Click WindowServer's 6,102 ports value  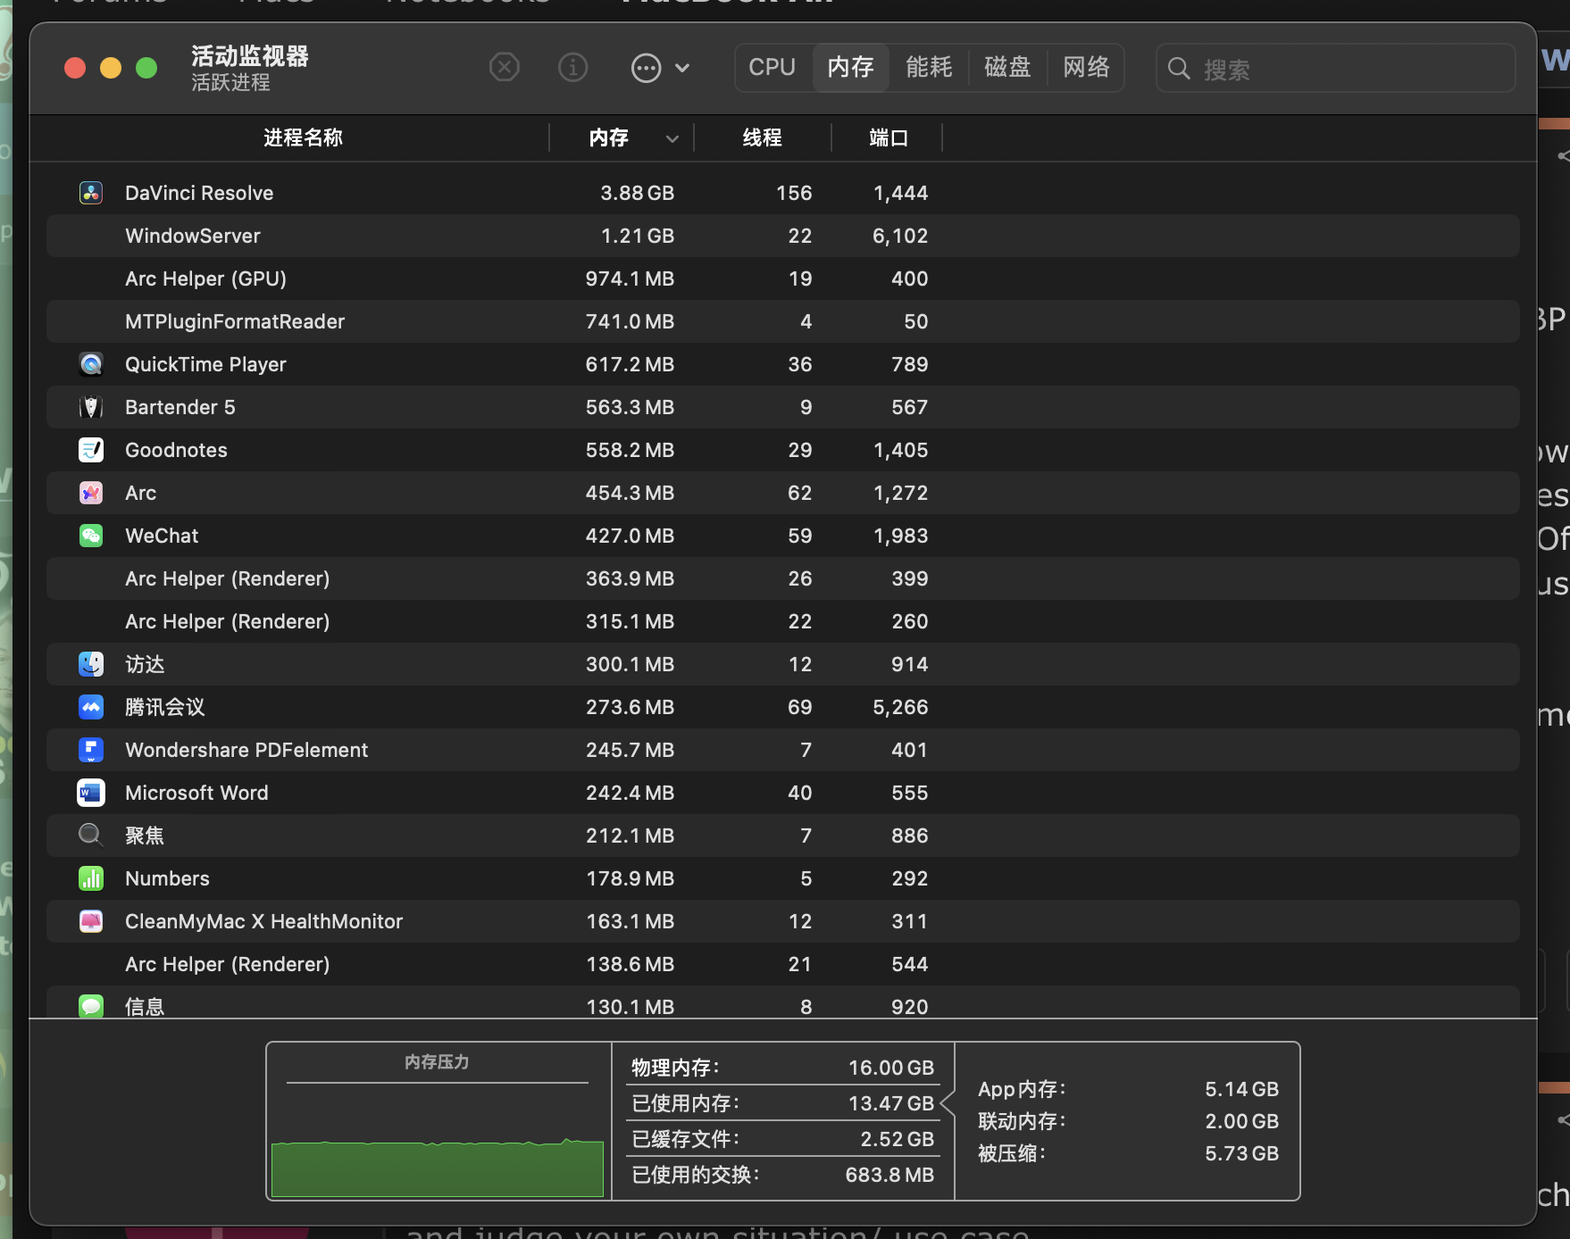point(900,236)
